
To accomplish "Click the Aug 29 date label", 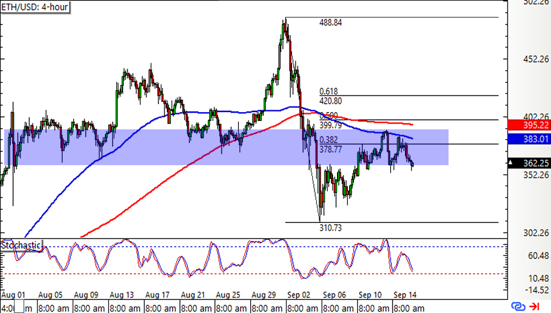I will point(263,295).
